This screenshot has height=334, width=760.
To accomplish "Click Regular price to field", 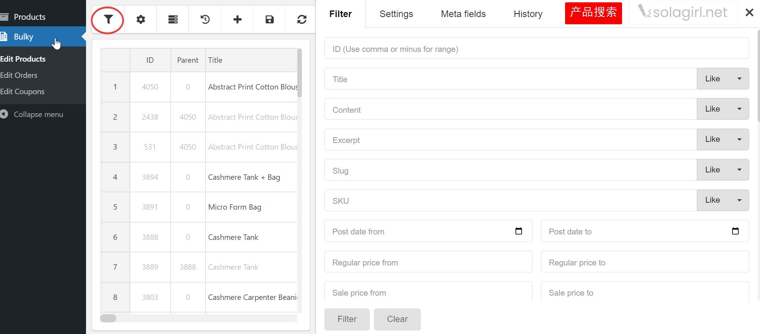I will pos(645,262).
